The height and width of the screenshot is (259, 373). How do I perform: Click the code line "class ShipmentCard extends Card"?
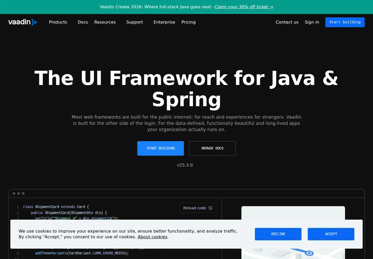click(x=56, y=207)
